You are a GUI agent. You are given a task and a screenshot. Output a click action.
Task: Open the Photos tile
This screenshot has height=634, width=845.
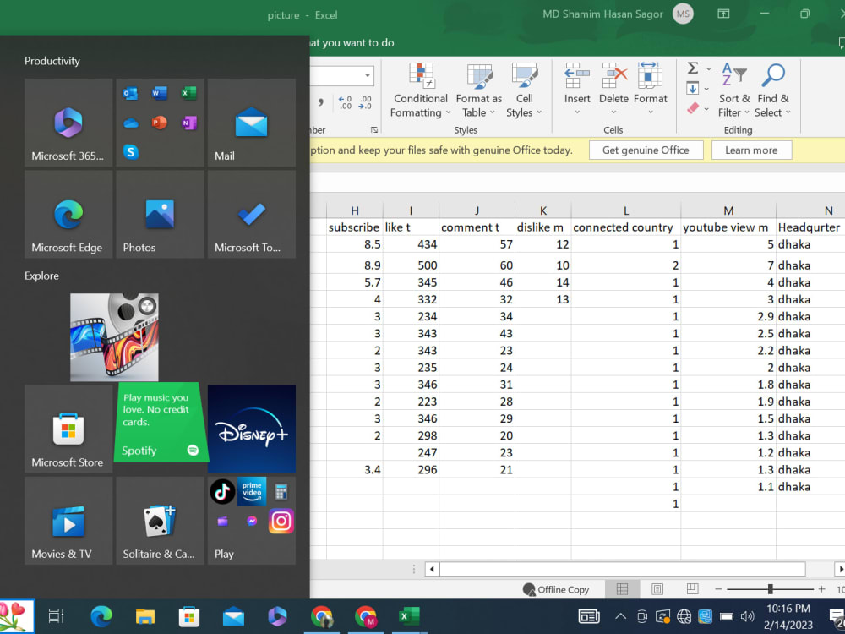point(160,214)
